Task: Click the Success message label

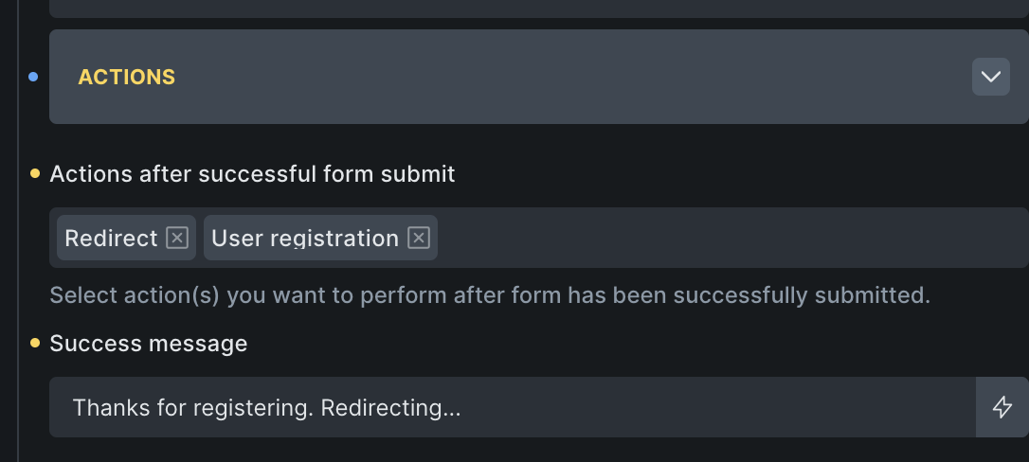Action: tap(149, 343)
